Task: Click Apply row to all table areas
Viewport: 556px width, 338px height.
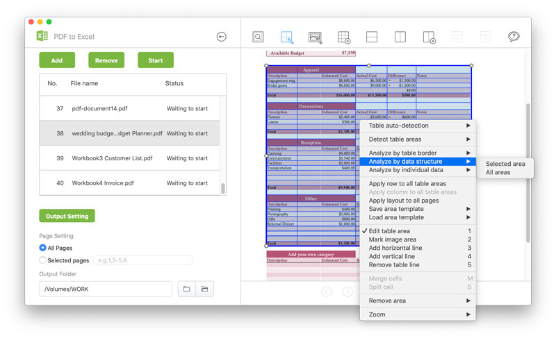Action: pyautogui.click(x=418, y=183)
